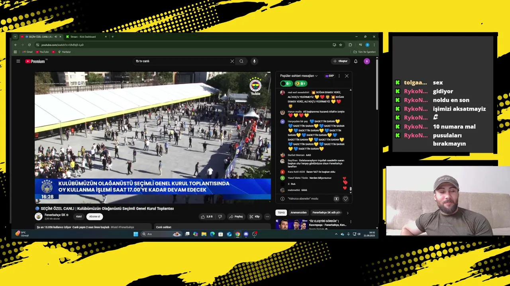Subscribe with Abone ol button
Image resolution: width=510 pixels, height=286 pixels.
(95, 216)
